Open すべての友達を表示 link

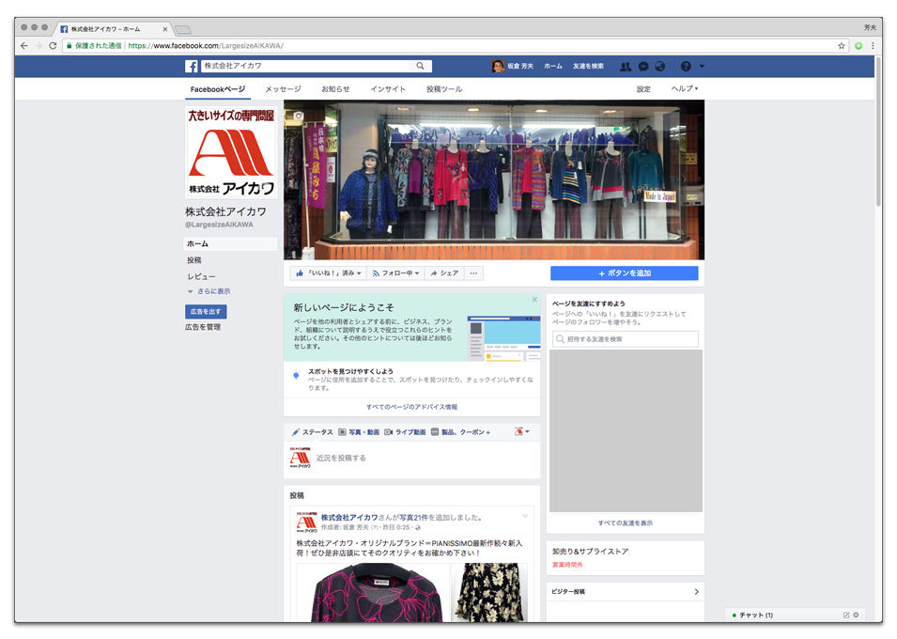click(626, 523)
